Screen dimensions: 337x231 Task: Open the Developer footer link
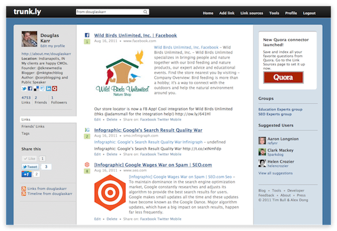click(x=296, y=190)
